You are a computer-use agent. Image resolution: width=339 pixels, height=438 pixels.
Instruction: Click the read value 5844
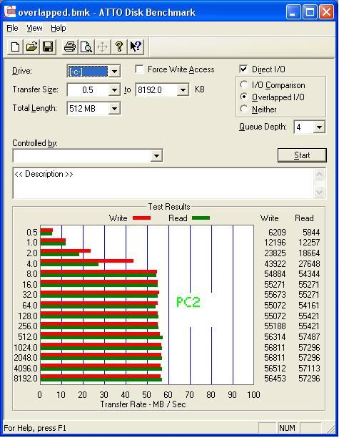coord(311,233)
